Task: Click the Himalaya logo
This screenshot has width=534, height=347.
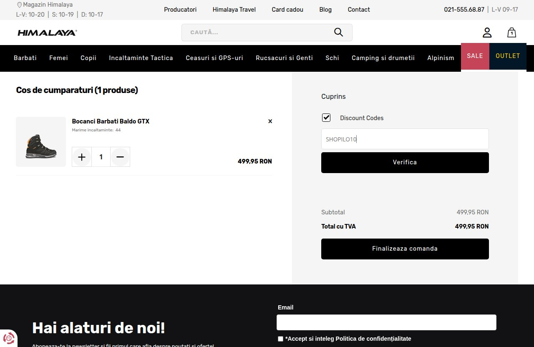Action: pos(47,33)
